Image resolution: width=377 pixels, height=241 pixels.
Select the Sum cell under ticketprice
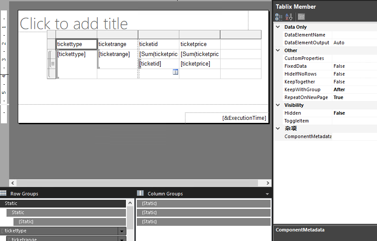(x=200, y=54)
